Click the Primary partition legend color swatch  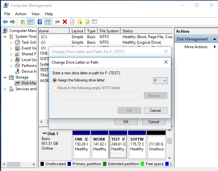[69, 164]
